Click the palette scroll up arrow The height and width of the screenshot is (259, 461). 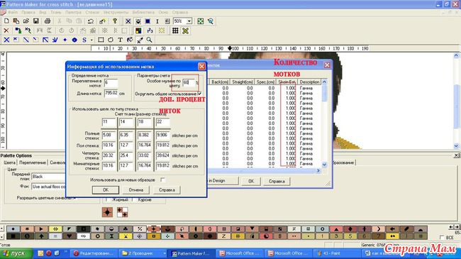[1, 228]
